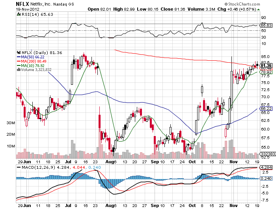Click the RSI axis label 30
276x209 pixels.
pos(264,37)
